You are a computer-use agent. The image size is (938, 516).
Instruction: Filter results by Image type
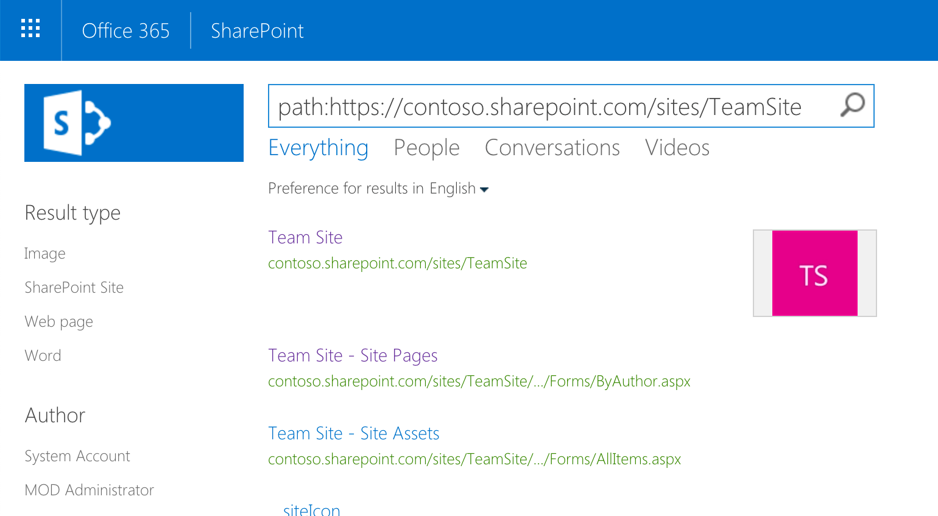[44, 254]
